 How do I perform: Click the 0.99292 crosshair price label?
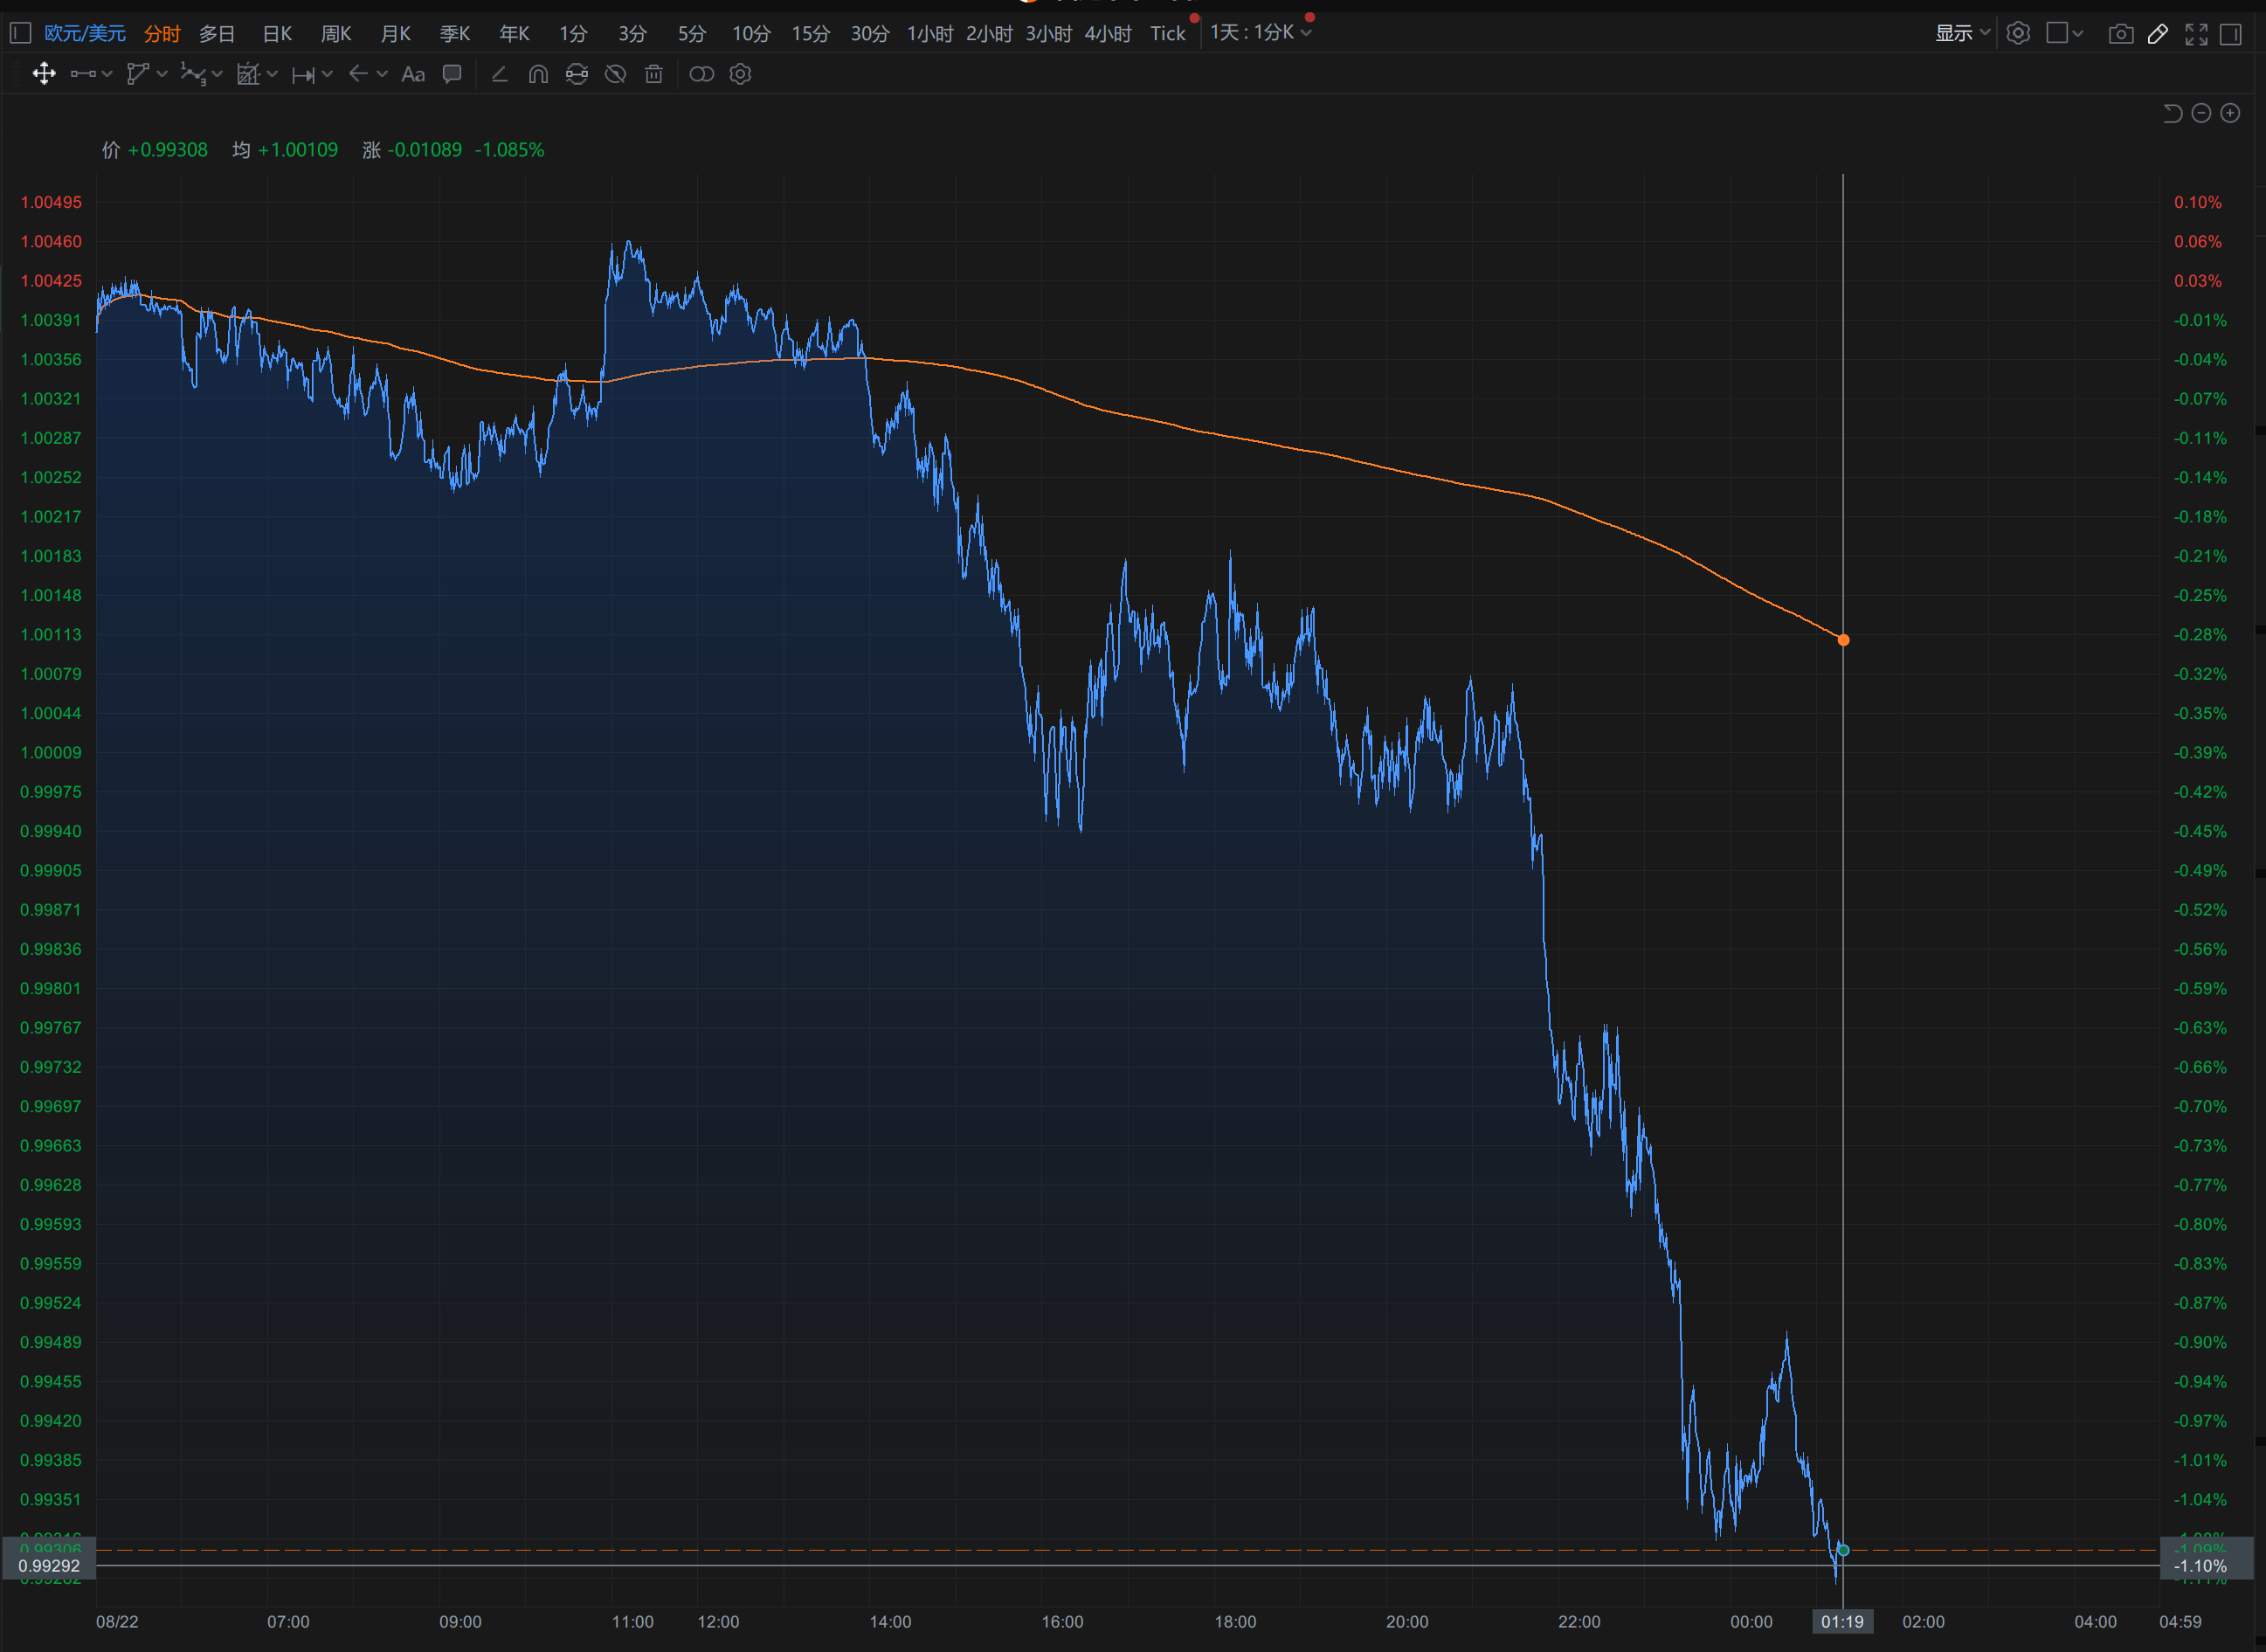click(49, 1566)
